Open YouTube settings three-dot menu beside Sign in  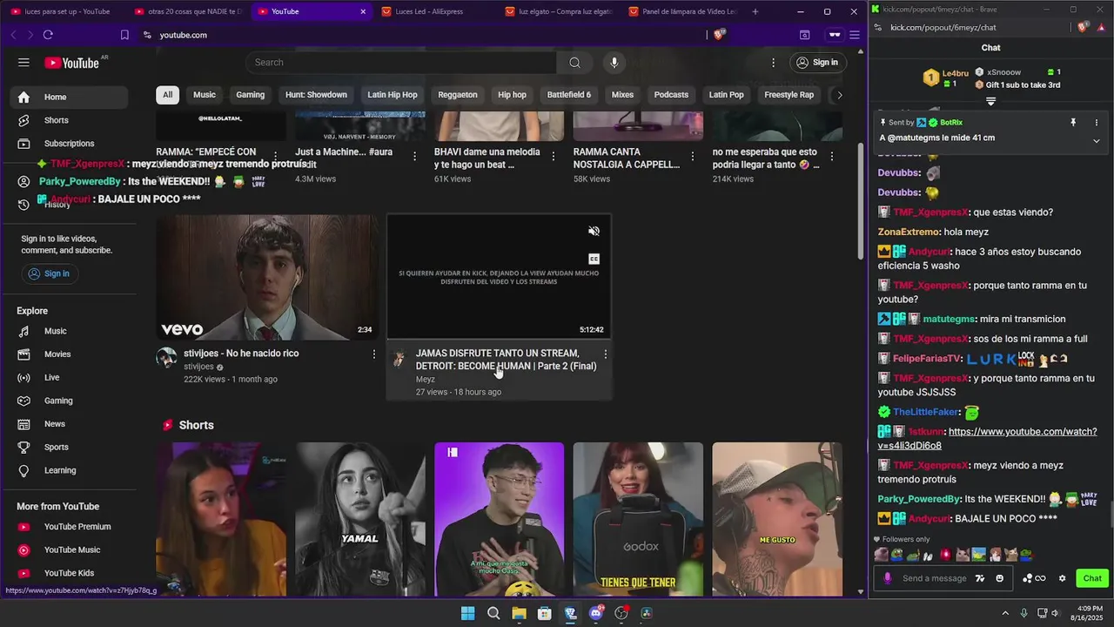pos(773,63)
